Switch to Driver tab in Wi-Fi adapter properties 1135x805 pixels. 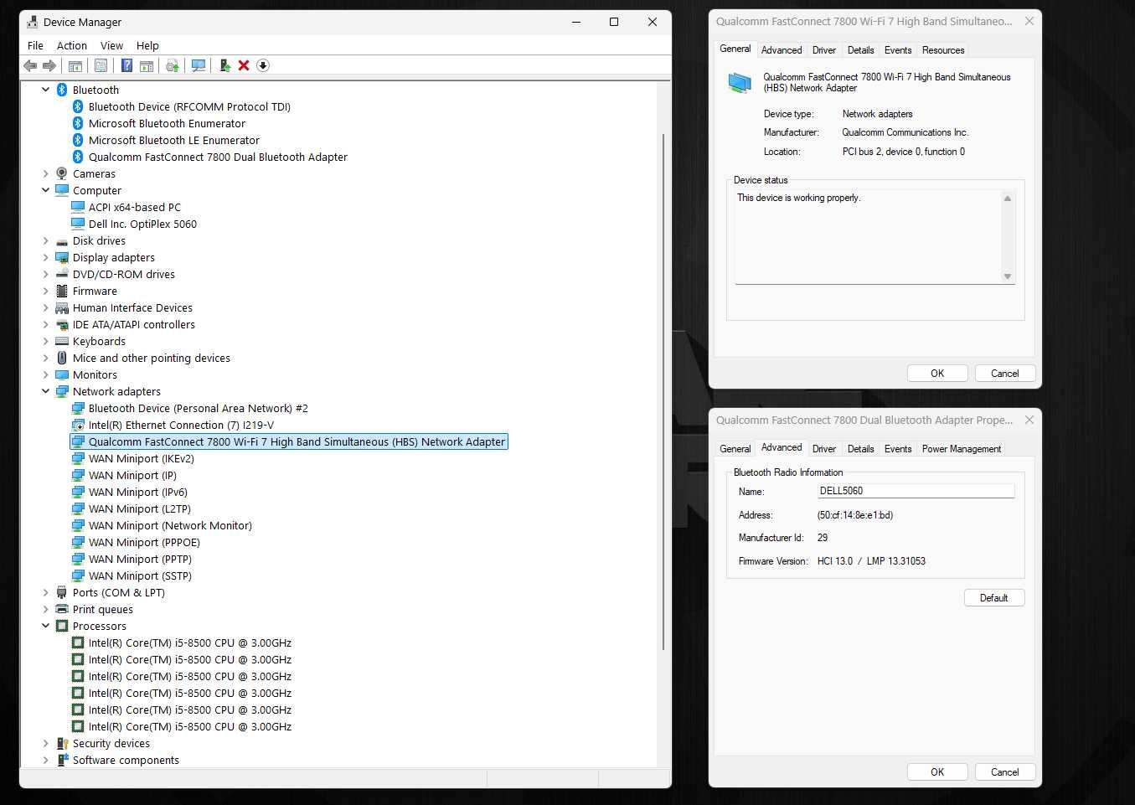coord(824,50)
